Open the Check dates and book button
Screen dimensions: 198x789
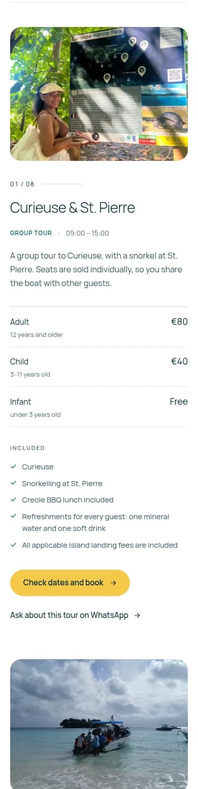(x=70, y=583)
